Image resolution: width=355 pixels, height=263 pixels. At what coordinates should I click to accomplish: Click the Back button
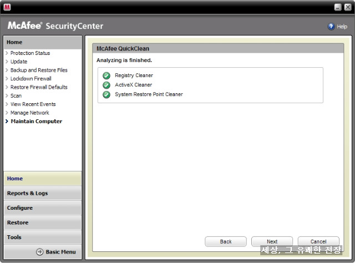(x=226, y=241)
